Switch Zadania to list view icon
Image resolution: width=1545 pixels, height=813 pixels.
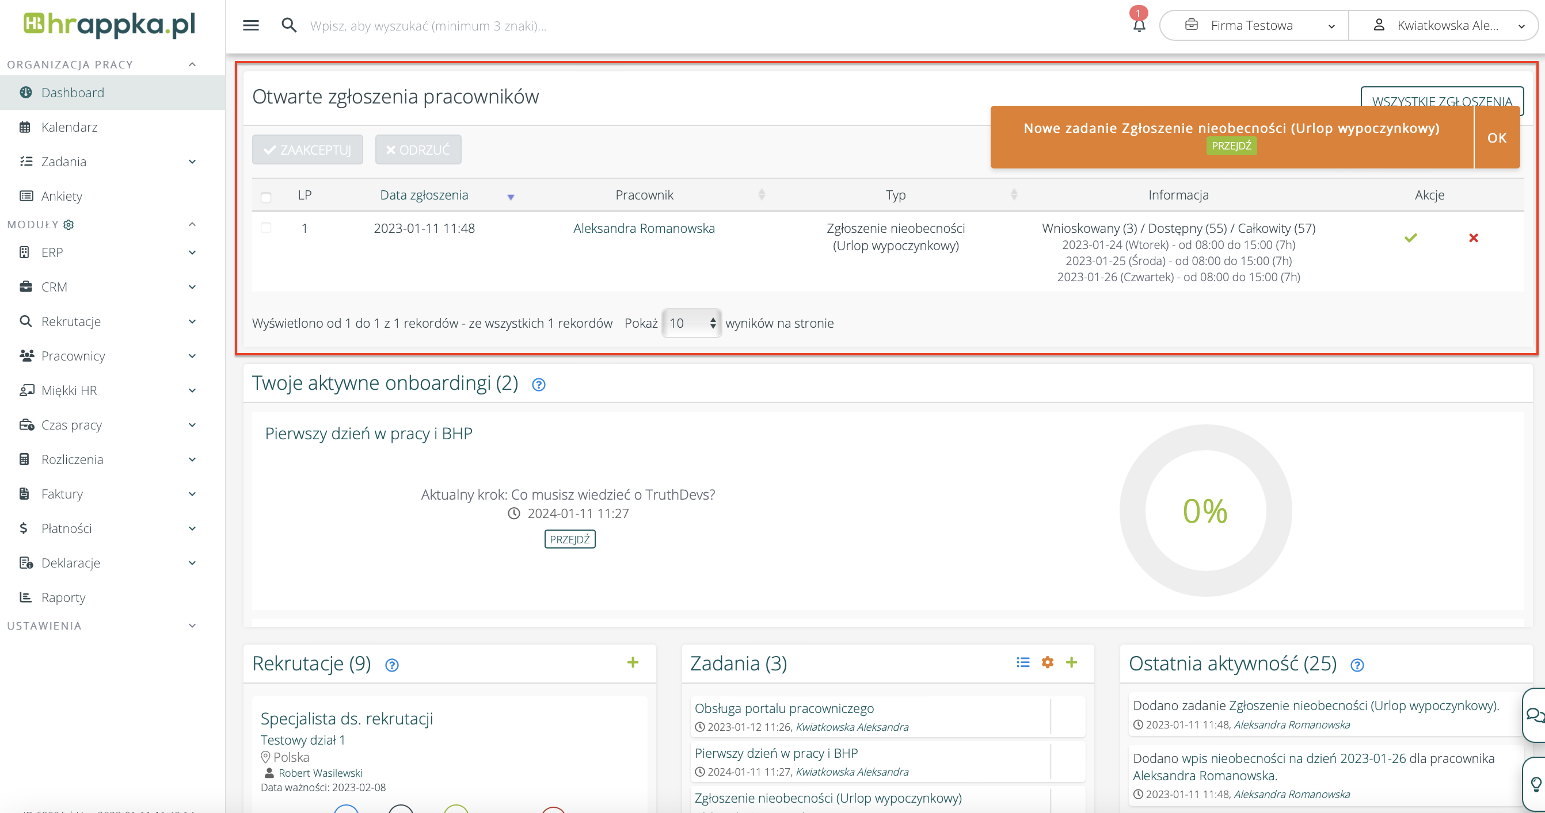click(1022, 662)
